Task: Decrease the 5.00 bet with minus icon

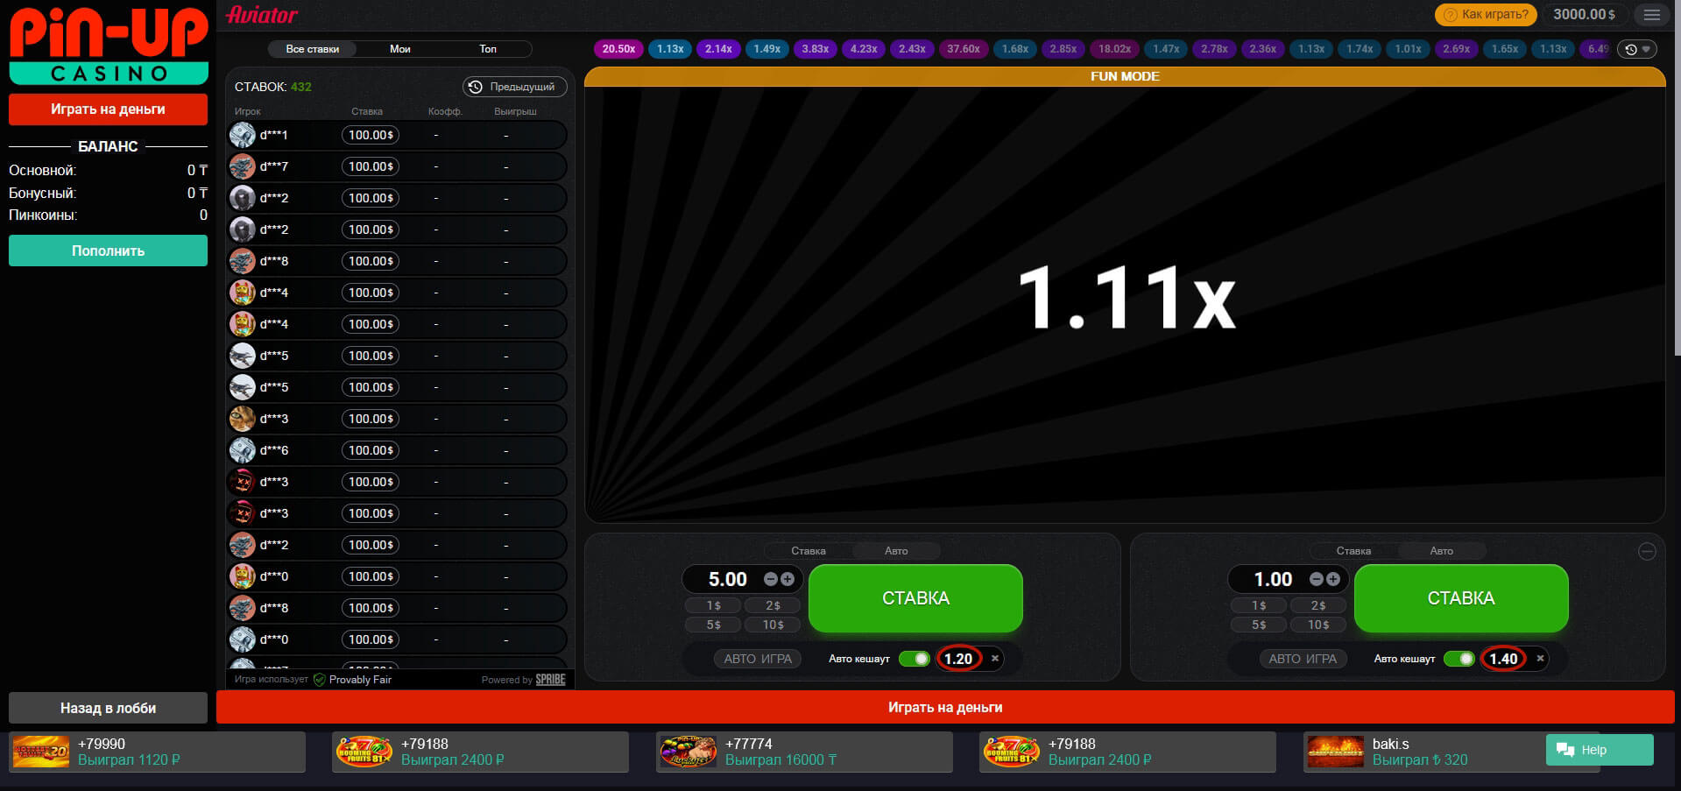Action: (771, 579)
